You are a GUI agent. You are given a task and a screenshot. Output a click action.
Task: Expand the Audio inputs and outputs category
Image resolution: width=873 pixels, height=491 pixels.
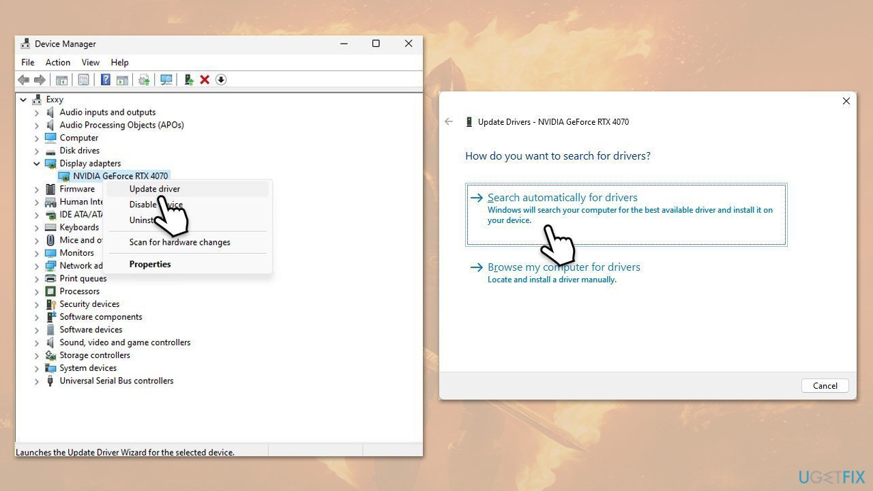[x=37, y=113]
